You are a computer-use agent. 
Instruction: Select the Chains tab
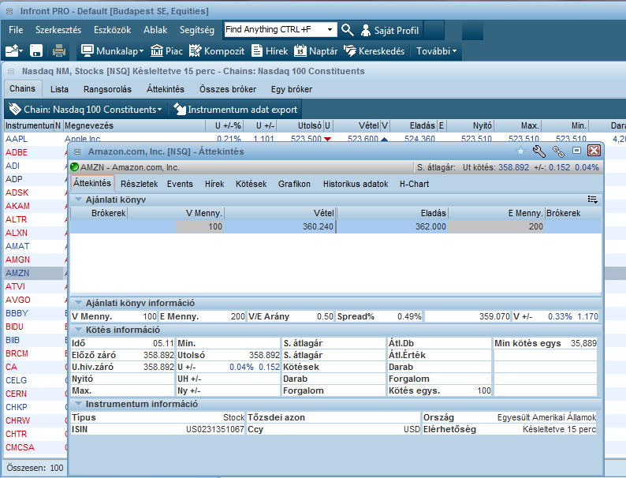pyautogui.click(x=22, y=88)
